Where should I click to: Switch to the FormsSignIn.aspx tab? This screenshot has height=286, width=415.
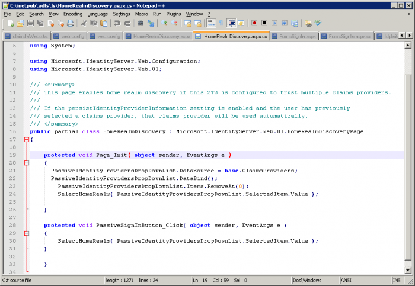coord(295,36)
